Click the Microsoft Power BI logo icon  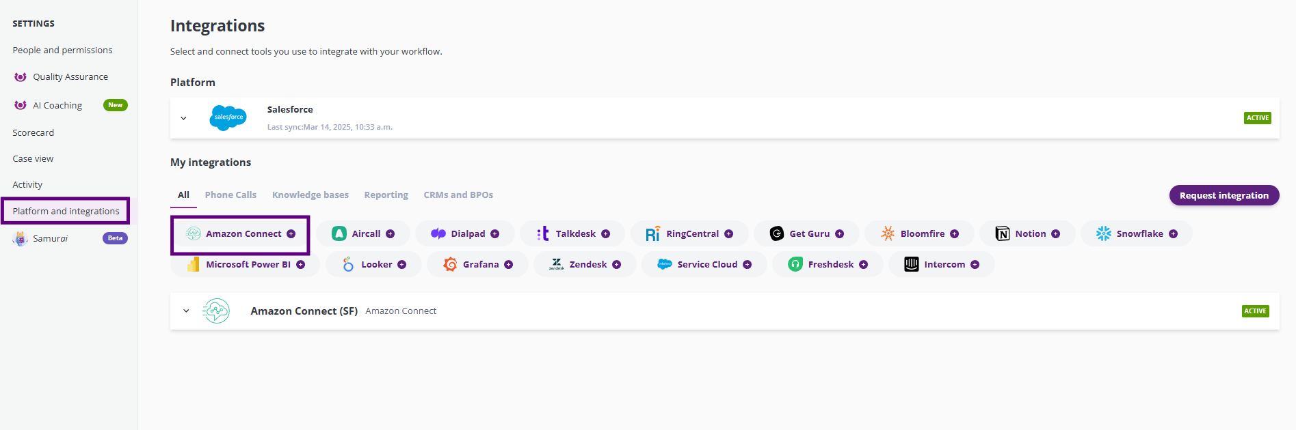(194, 265)
